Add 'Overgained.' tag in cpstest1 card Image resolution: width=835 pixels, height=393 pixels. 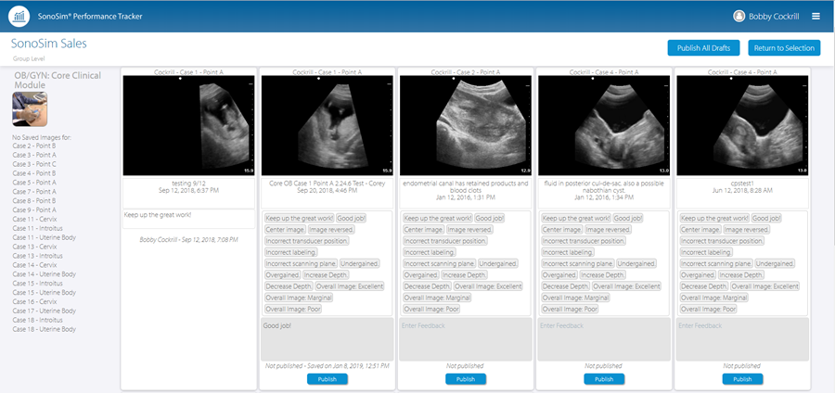coord(698,275)
